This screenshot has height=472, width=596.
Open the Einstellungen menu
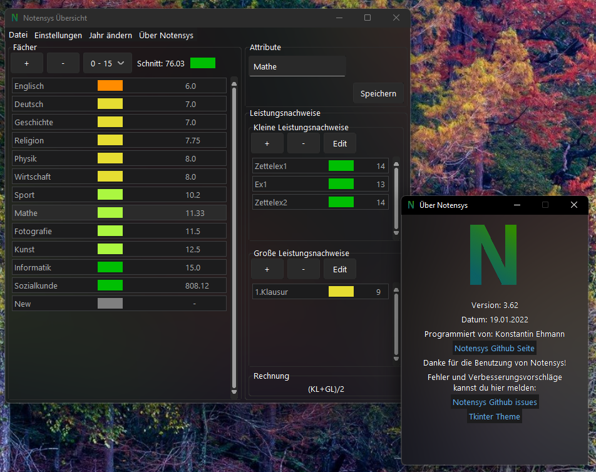[x=58, y=35]
